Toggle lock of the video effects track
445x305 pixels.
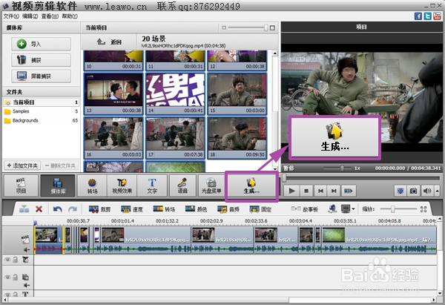pyautogui.click(x=15, y=260)
